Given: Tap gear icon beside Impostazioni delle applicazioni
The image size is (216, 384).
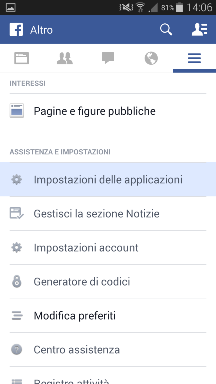Looking at the screenshot, I should tap(17, 179).
